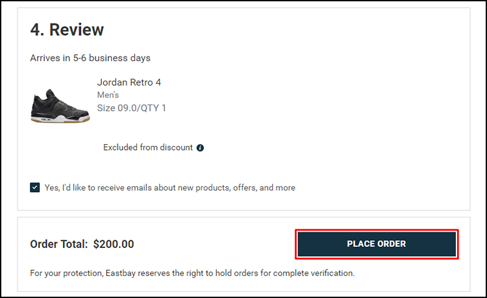
Task: Open the Jordan Retro 4 shoe thumbnail
Action: click(60, 106)
